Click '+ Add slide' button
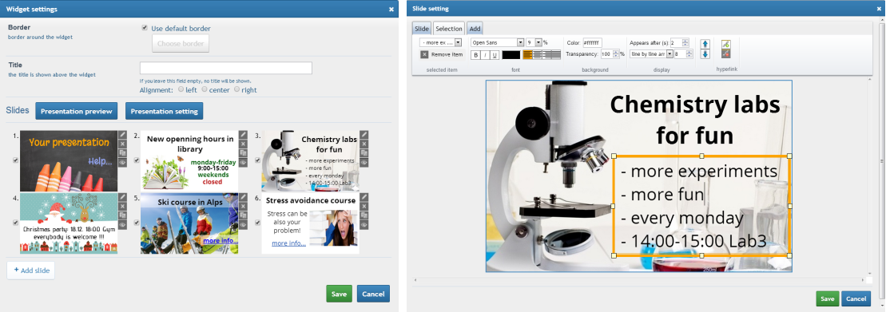886x312 pixels. point(30,271)
